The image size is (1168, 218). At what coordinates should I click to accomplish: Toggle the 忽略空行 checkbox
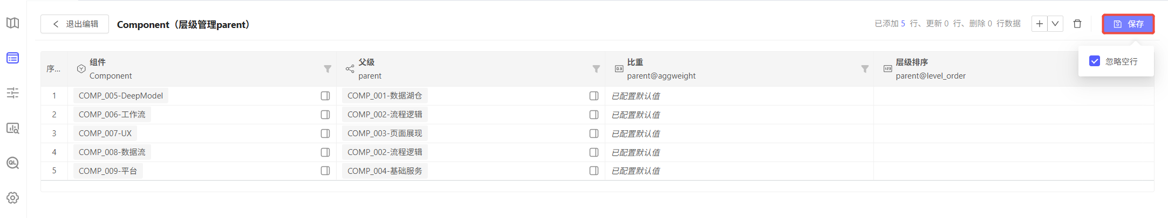[1095, 61]
